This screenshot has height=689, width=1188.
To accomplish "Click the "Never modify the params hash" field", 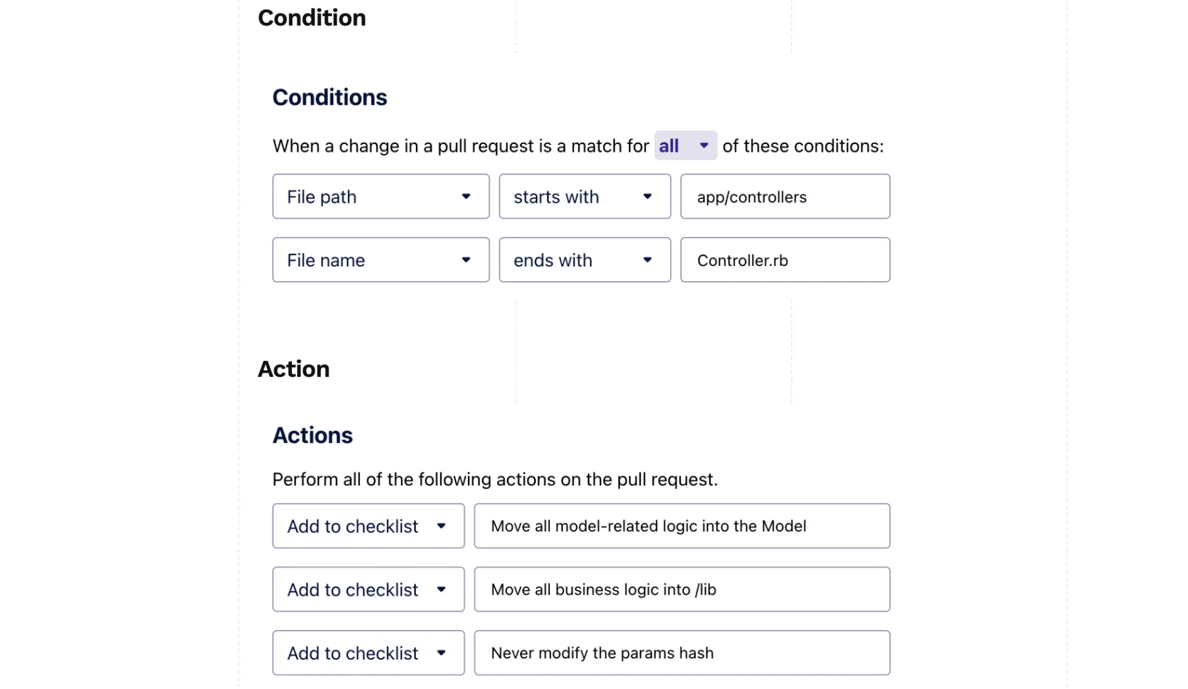I will tap(682, 653).
